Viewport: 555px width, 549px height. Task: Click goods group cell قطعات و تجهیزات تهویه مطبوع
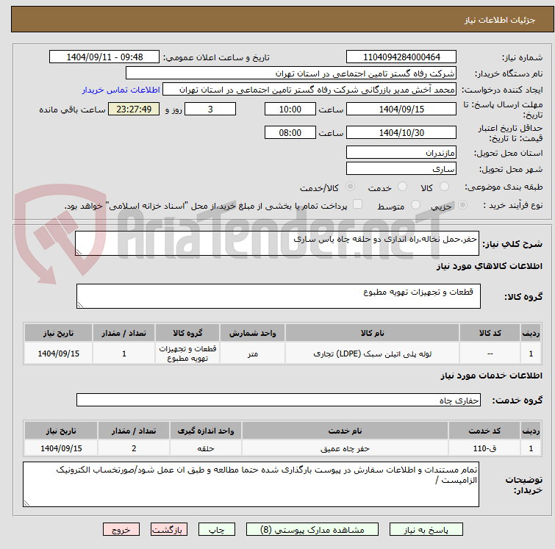[187, 354]
